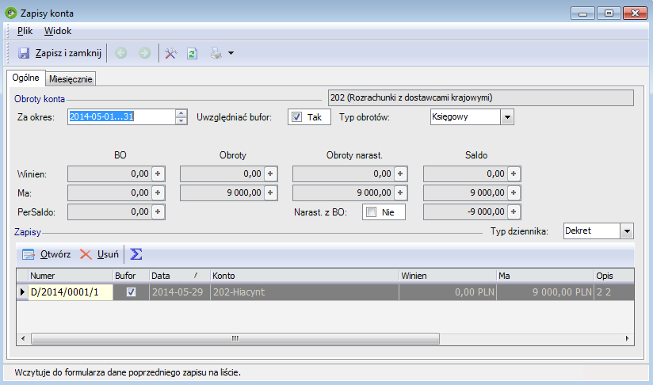Switch to the Ogólne tab
The width and height of the screenshot is (653, 385).
(x=26, y=78)
